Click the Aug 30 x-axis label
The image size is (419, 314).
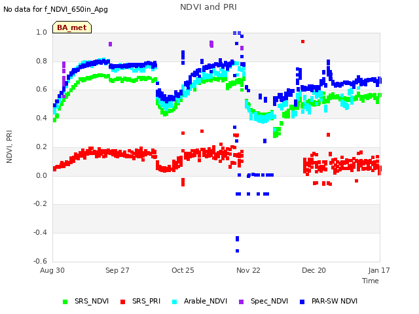(x=52, y=270)
